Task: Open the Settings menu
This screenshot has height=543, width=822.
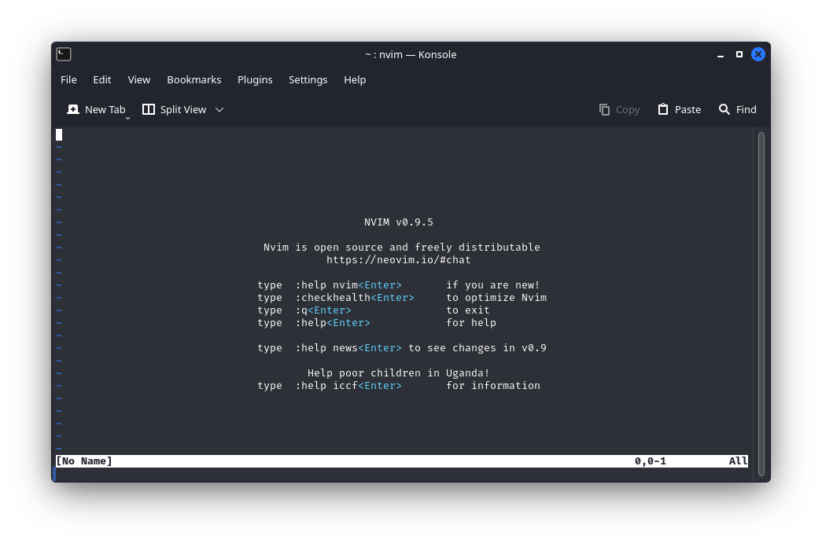Action: [x=308, y=79]
